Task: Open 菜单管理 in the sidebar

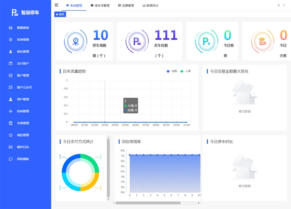Action: 23,40
